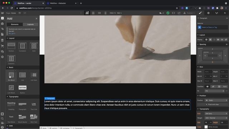Open the Fit dropdown
The height and width of the screenshot is (129, 229).
pyautogui.click(x=214, y=91)
